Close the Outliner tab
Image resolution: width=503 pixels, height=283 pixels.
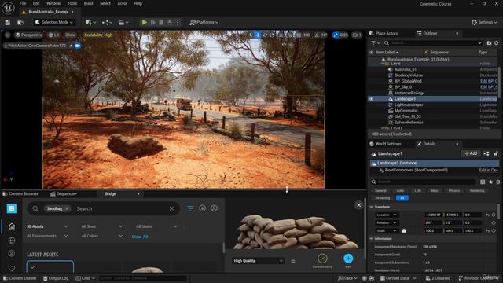point(457,33)
